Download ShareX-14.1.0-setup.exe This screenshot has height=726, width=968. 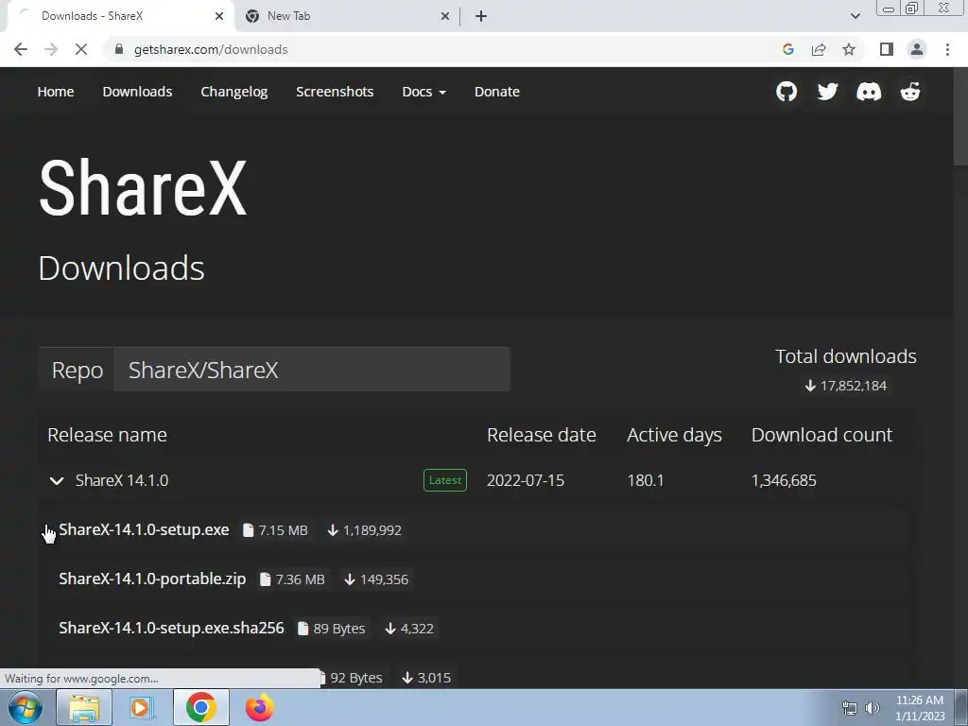click(144, 529)
